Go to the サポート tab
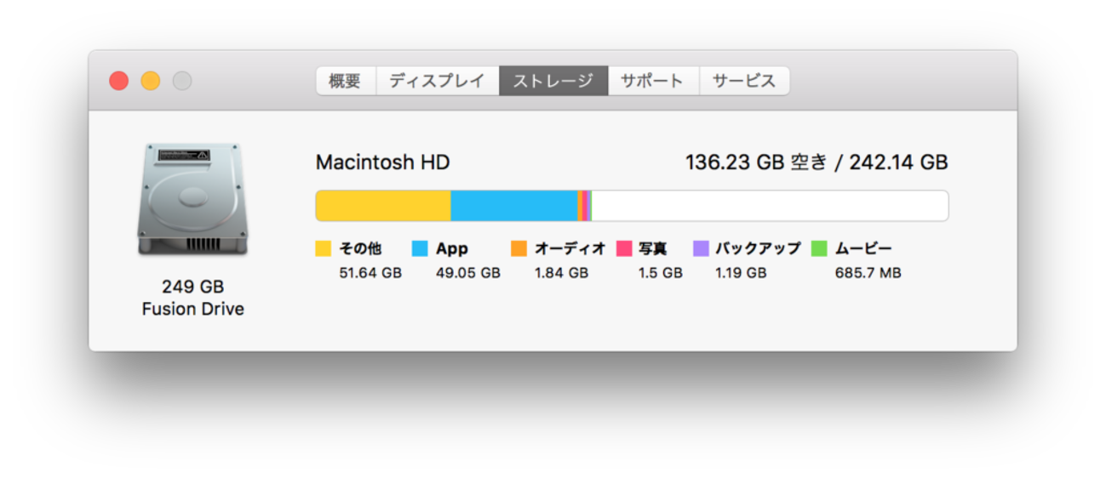Screen dimensions: 1106x478 coord(653,81)
